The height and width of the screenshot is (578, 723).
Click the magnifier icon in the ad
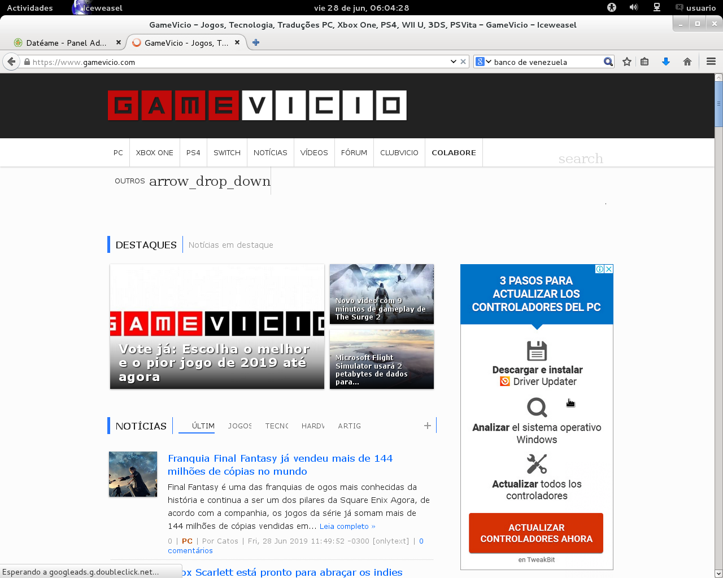(x=537, y=407)
